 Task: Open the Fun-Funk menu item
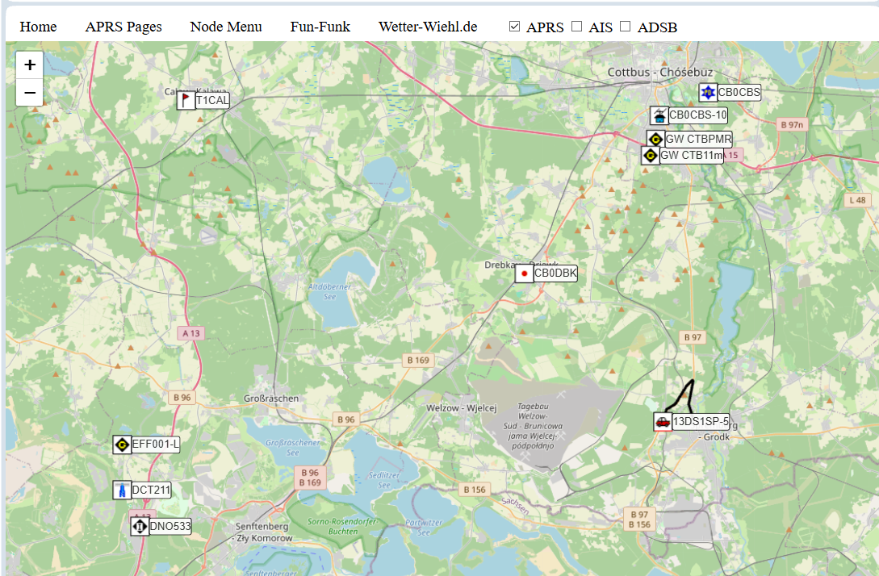pos(320,27)
